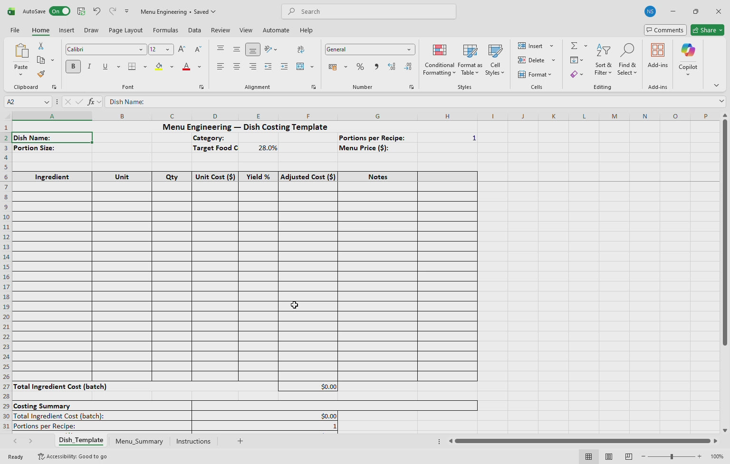Select the Format Painter tool
This screenshot has height=464, width=730.
click(41, 74)
